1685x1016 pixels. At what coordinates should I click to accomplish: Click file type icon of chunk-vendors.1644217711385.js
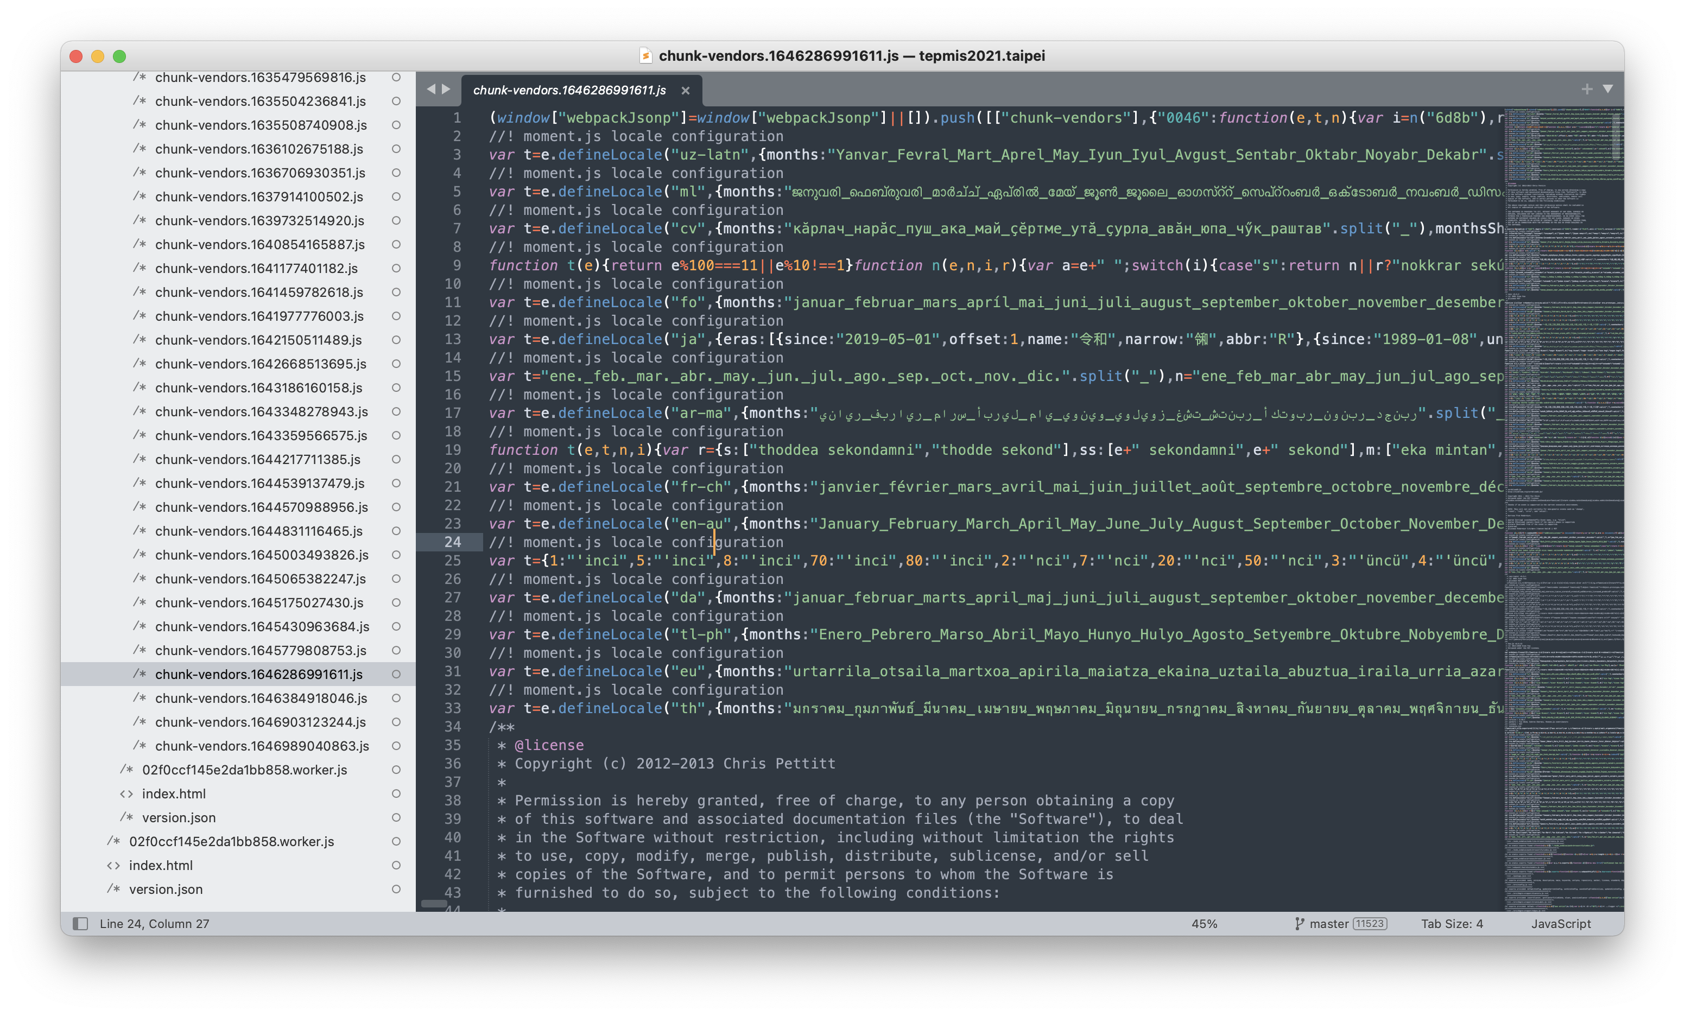pos(140,460)
